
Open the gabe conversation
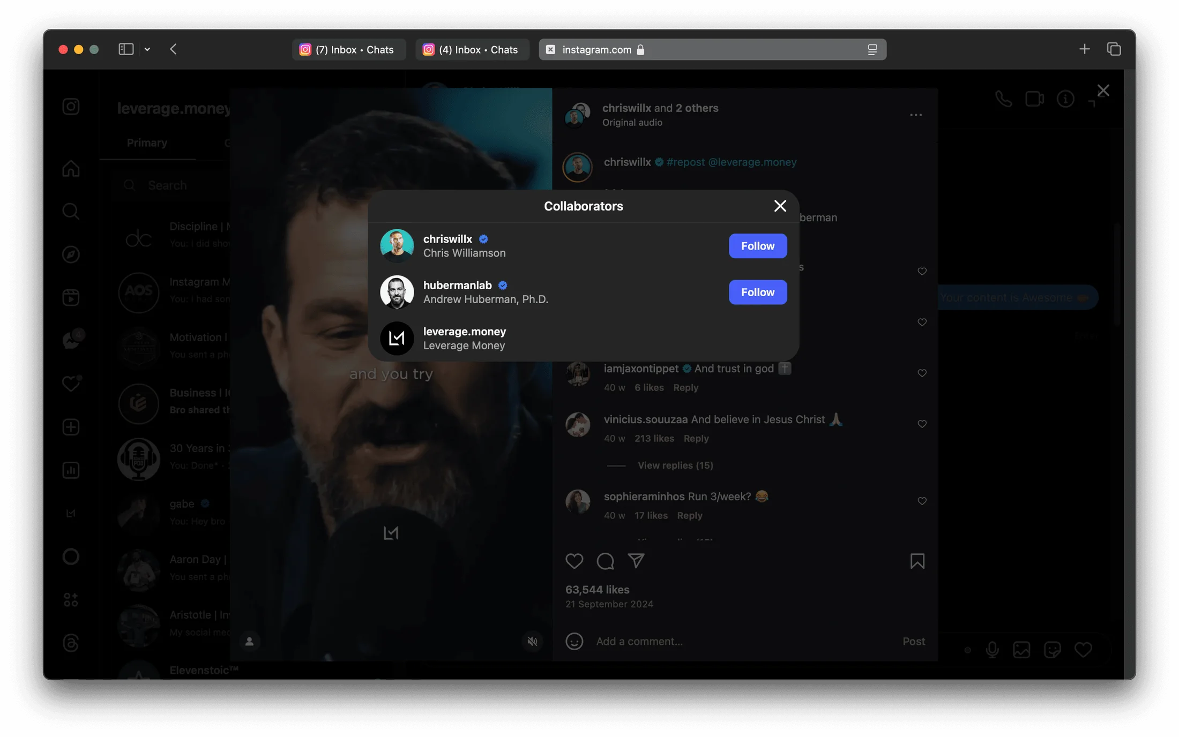coord(173,512)
